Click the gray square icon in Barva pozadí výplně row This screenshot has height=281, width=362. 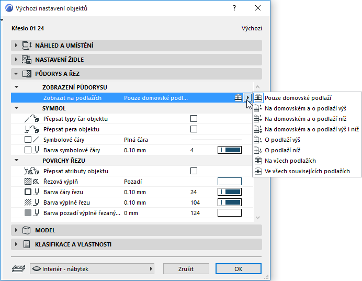(x=28, y=213)
